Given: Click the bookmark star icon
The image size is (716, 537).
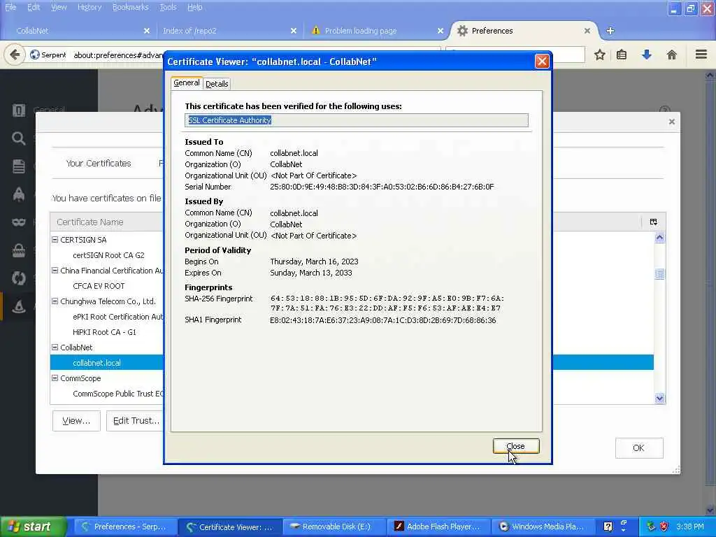Looking at the screenshot, I should (x=599, y=55).
